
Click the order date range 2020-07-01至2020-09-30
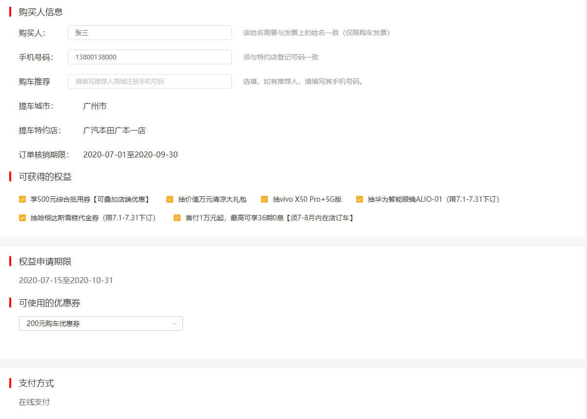tap(130, 155)
